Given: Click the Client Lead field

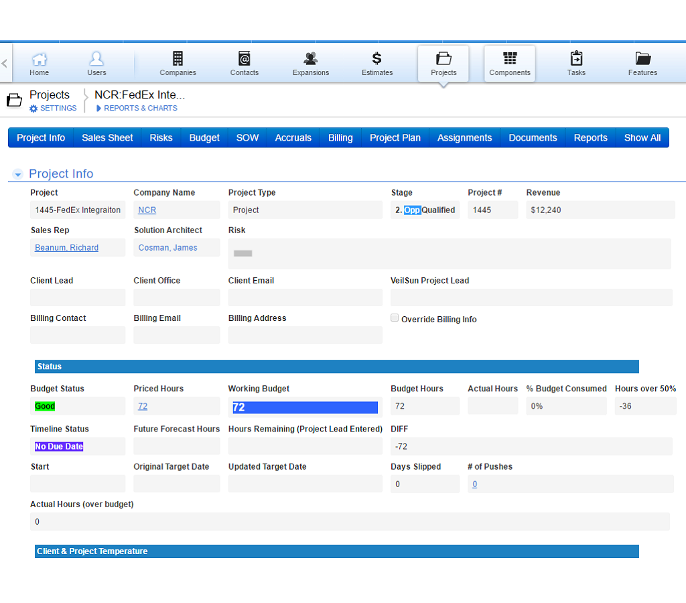Looking at the screenshot, I should coord(78,297).
